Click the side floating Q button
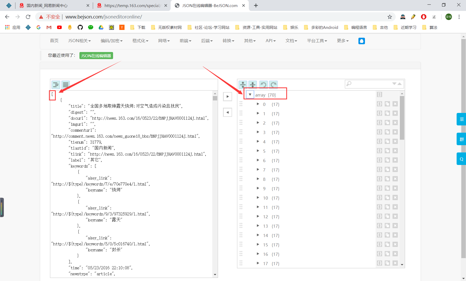Viewport: 466px width, 281px height. pyautogui.click(x=461, y=159)
